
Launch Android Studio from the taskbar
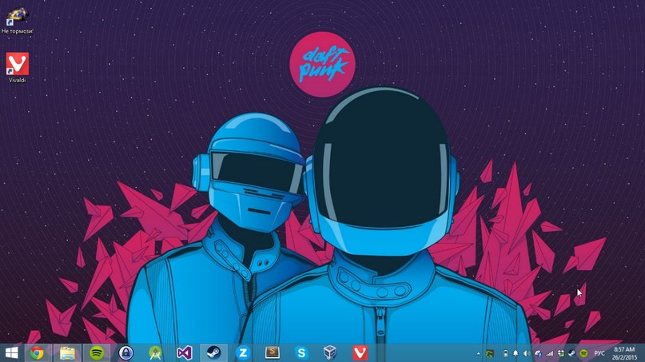coord(155,353)
